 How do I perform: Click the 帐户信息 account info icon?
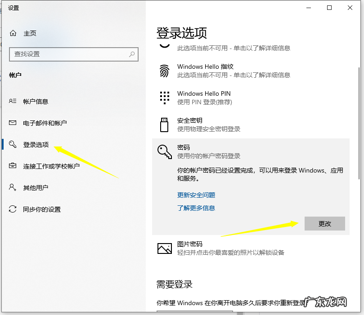coord(13,101)
